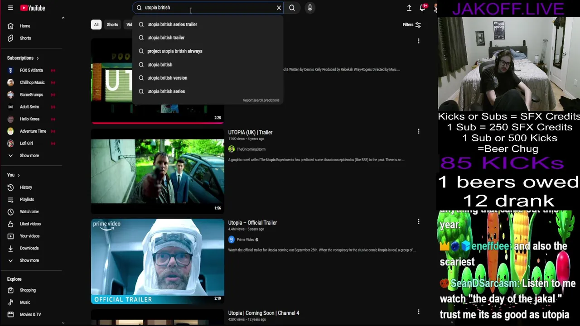The image size is (580, 326).
Task: Clear the search box with X
Action: tap(279, 8)
